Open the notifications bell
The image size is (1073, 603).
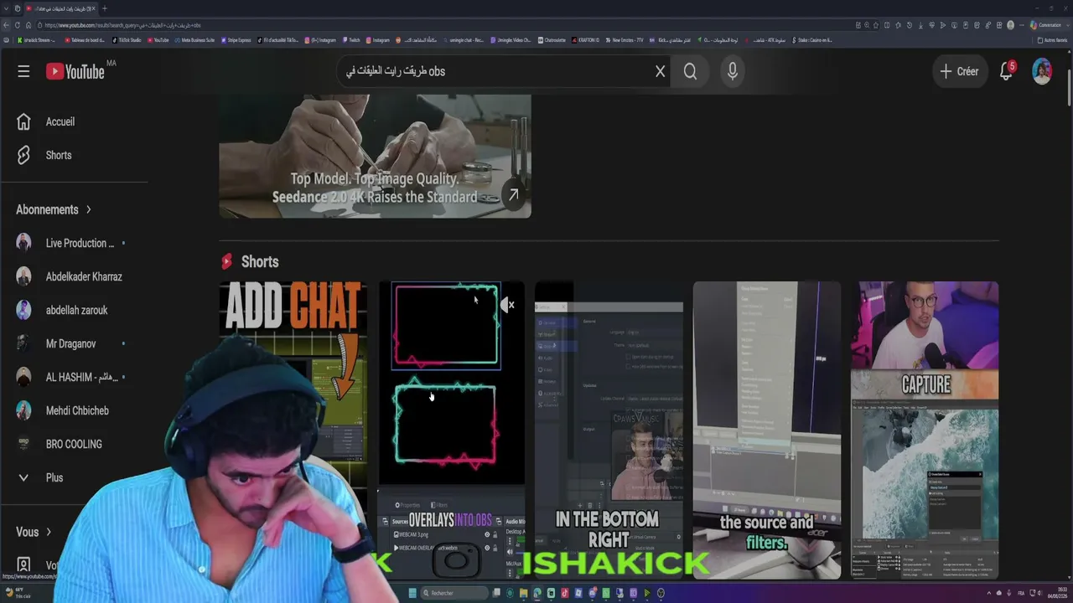[1007, 71]
